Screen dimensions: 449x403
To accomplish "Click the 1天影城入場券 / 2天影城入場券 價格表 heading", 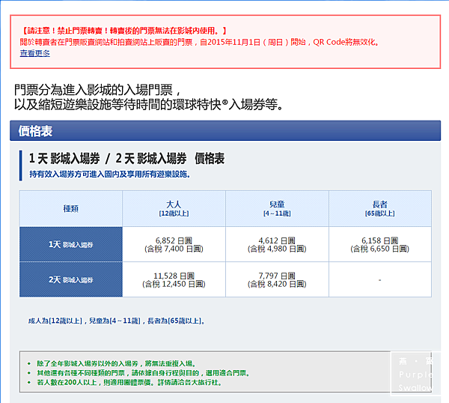I will 126,159.
